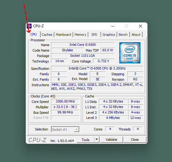This screenshot has height=162, width=172.
Task: Select the CPU tab
Action: (x=33, y=34)
